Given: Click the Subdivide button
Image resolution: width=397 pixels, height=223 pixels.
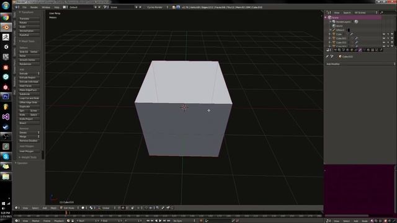Looking at the screenshot, I should pyautogui.click(x=29, y=94).
